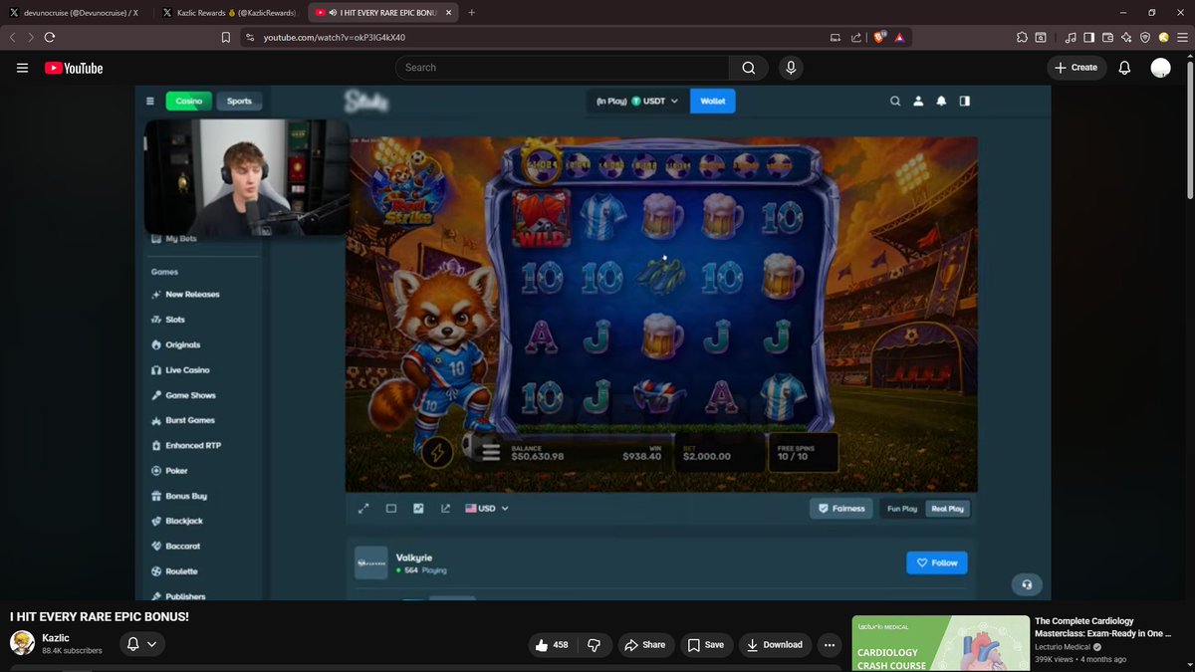Image resolution: width=1195 pixels, height=672 pixels.
Task: Like the video with 458 likes
Action: pos(551,645)
